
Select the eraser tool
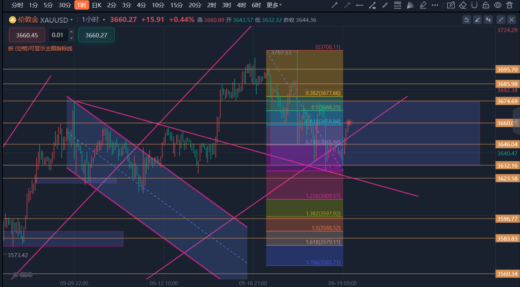click(463, 5)
